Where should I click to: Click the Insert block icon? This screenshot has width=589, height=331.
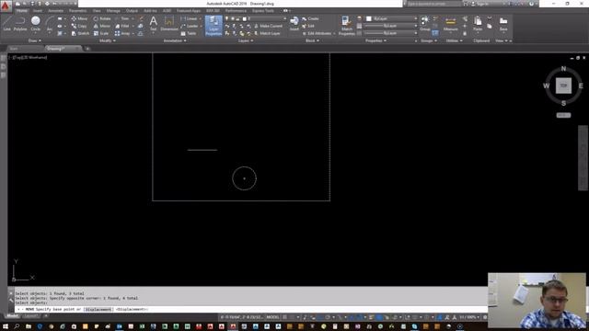(x=294, y=23)
